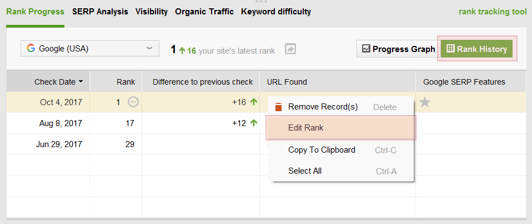This screenshot has width=532, height=224.
Task: Open the Google (USA) search engine dropdown
Action: (x=90, y=49)
